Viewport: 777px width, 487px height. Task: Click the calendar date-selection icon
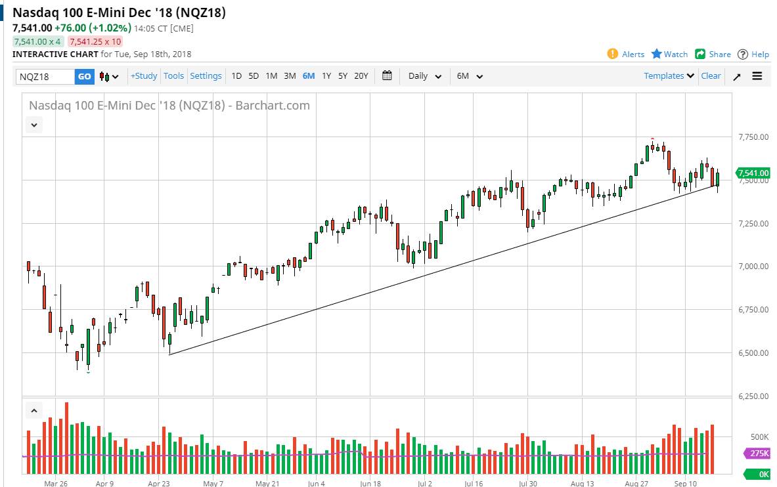coord(387,76)
